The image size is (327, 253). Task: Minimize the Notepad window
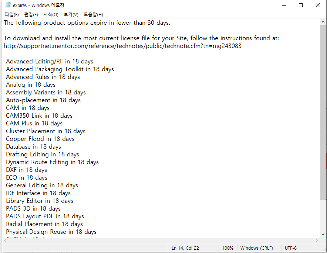click(284, 5)
